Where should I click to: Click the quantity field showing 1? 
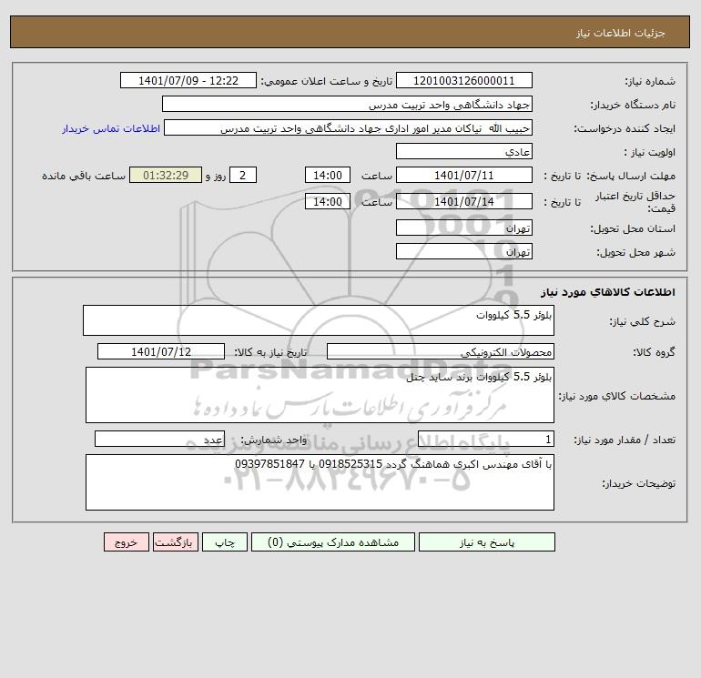point(486,439)
